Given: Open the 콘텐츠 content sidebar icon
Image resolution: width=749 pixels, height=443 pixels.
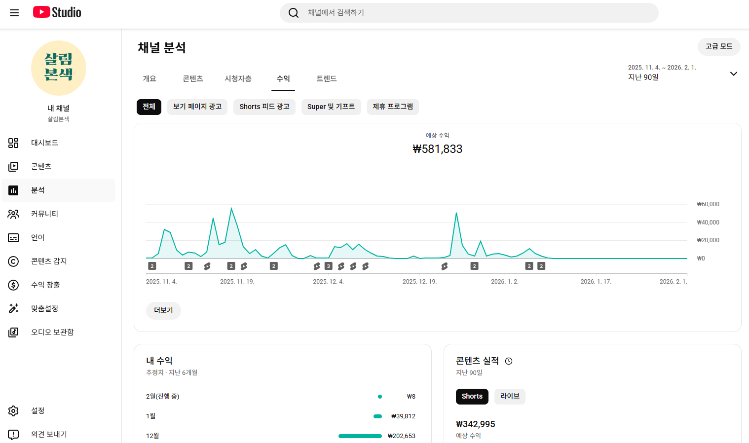Looking at the screenshot, I should click(x=13, y=167).
